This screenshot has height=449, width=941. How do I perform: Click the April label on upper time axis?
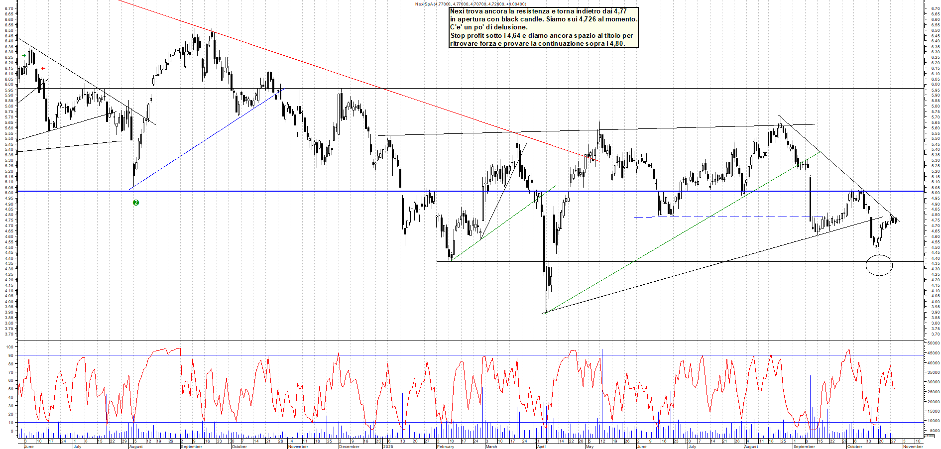click(541, 447)
